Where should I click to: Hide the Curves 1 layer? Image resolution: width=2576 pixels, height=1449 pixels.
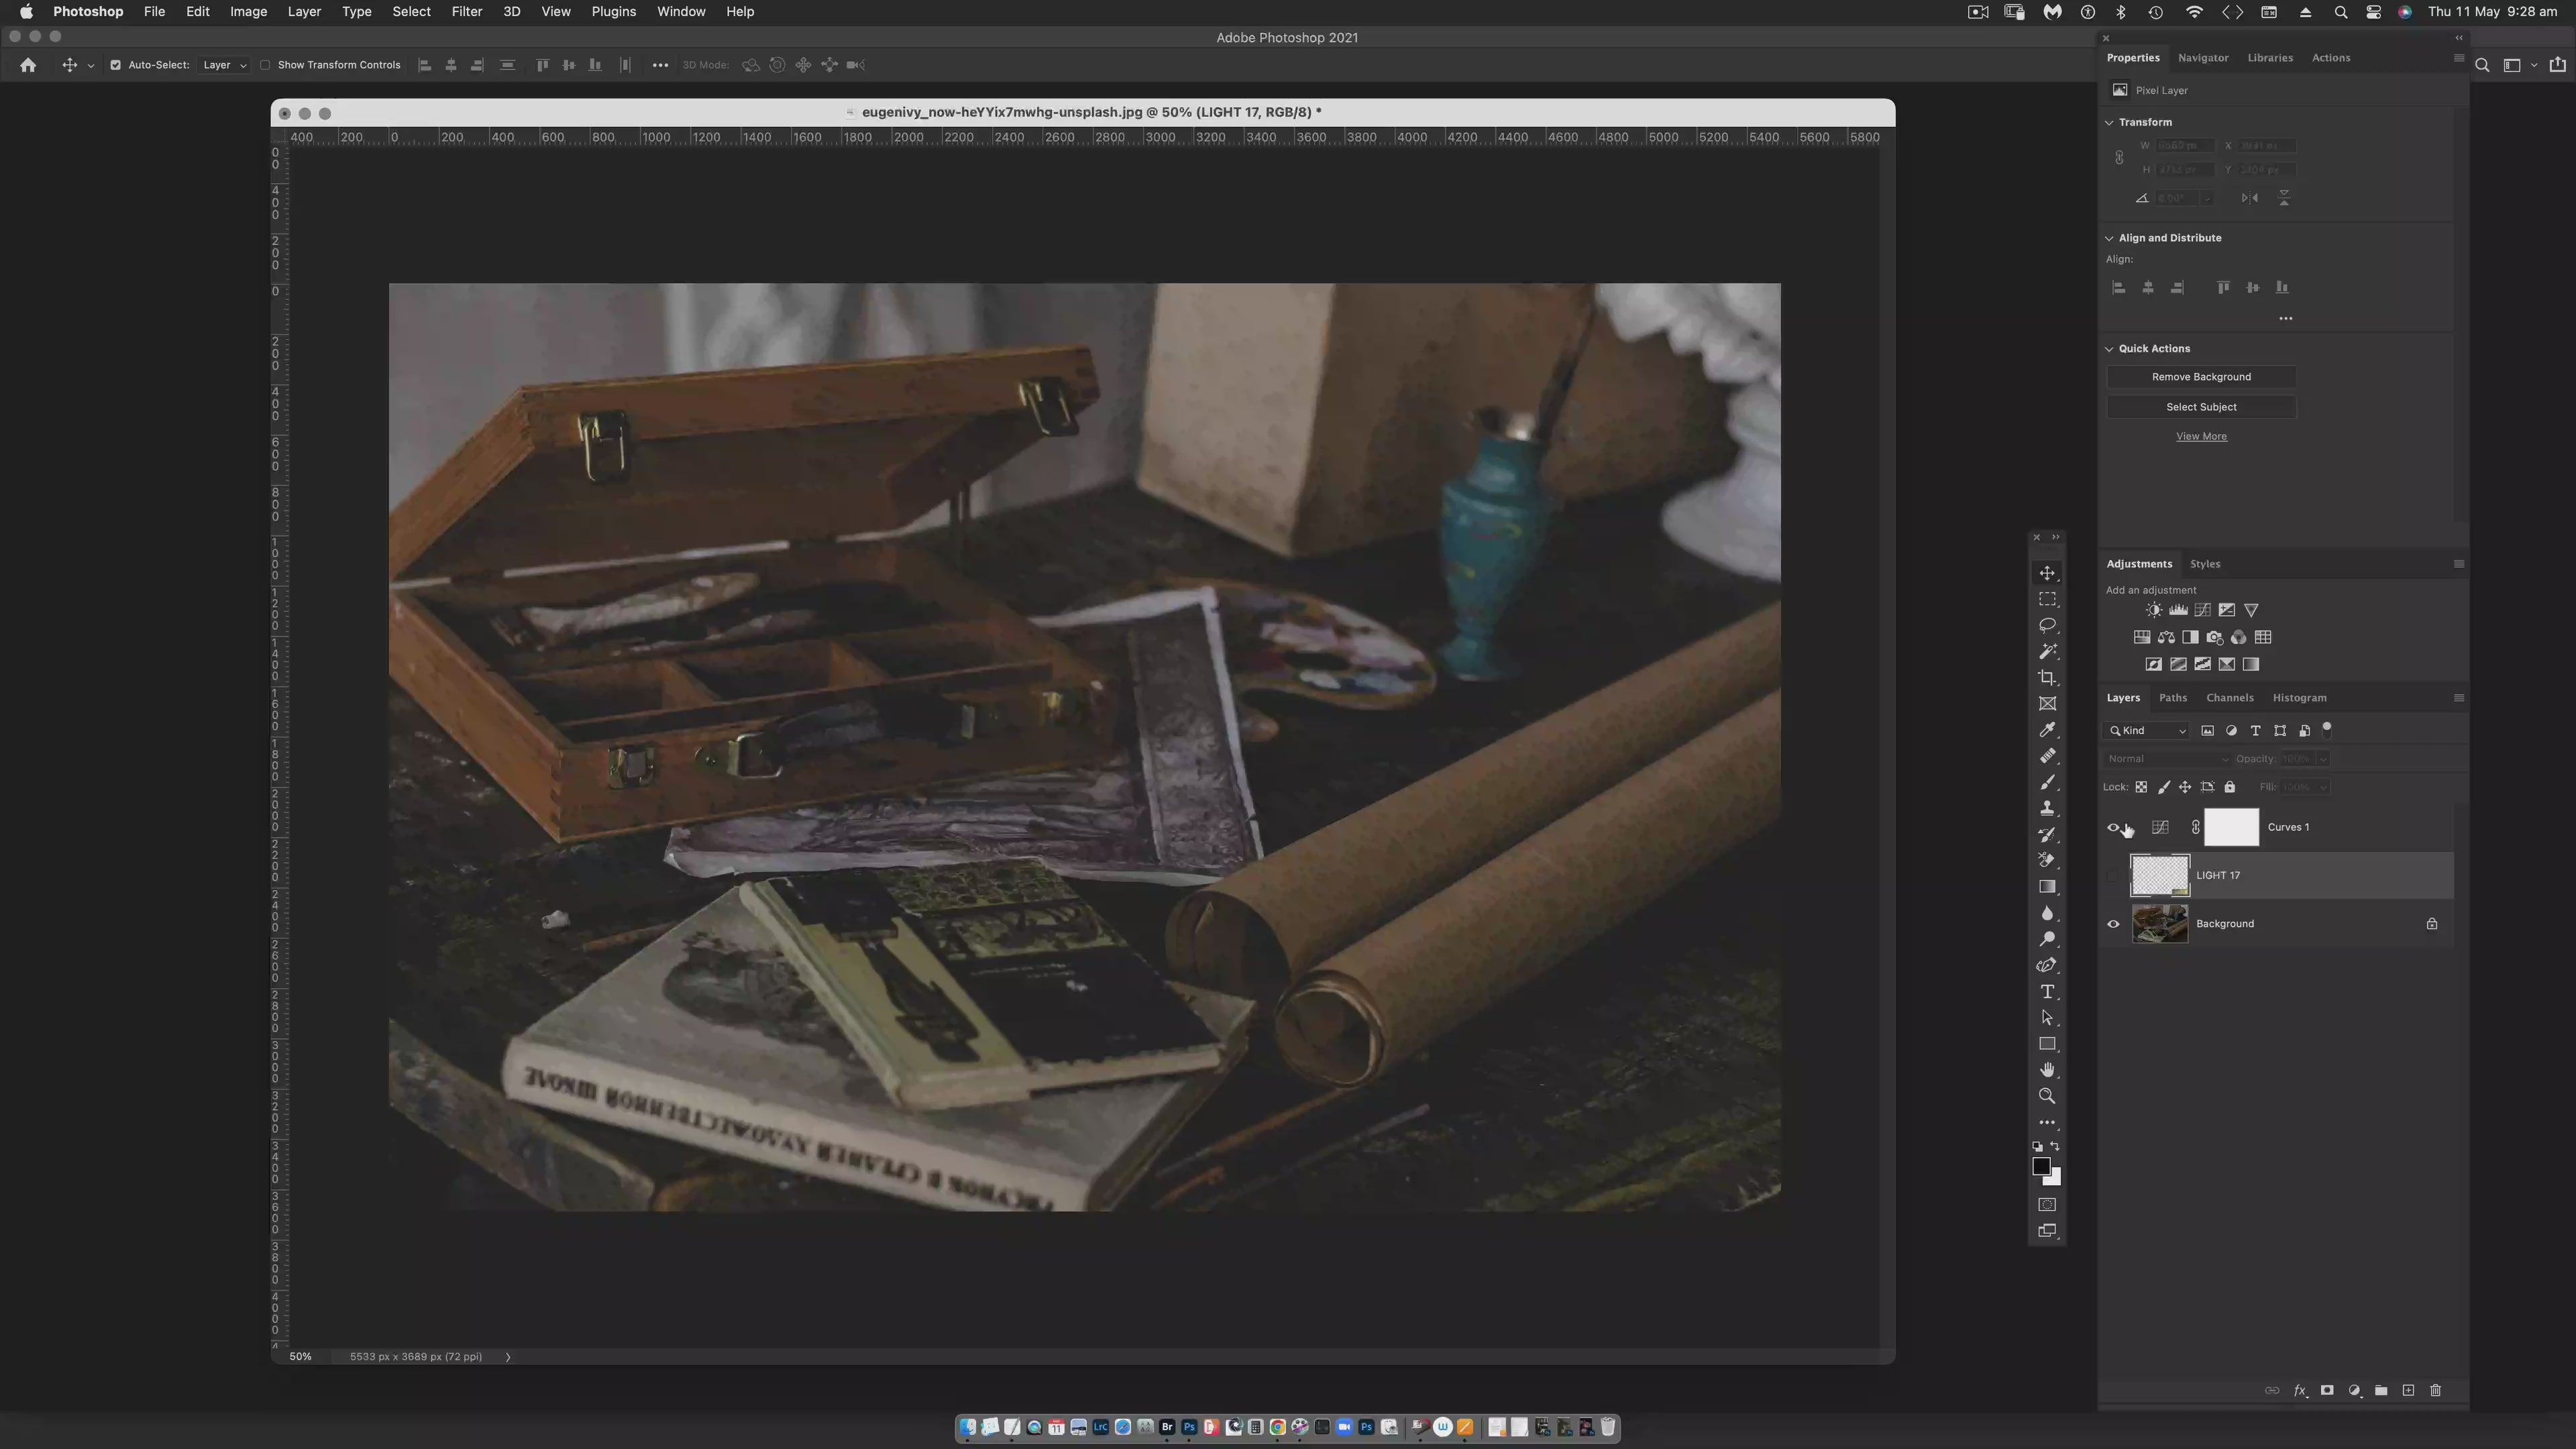[2113, 828]
